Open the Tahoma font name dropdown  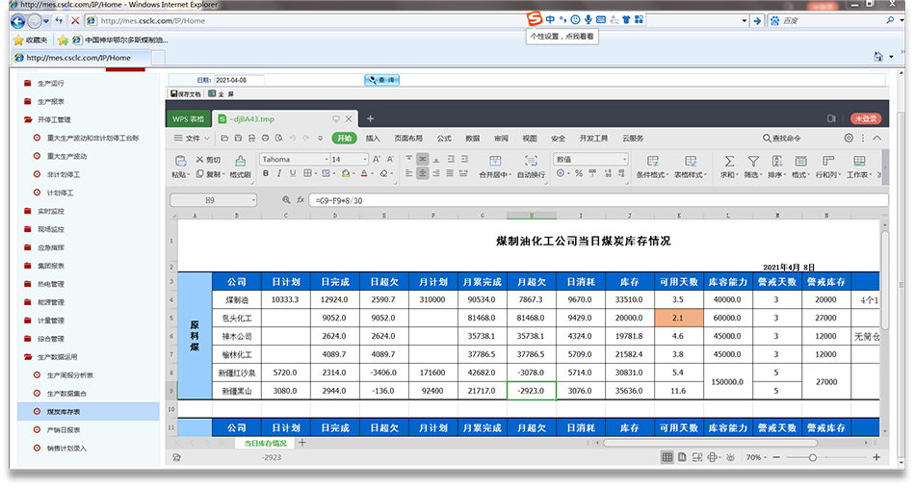coord(327,159)
